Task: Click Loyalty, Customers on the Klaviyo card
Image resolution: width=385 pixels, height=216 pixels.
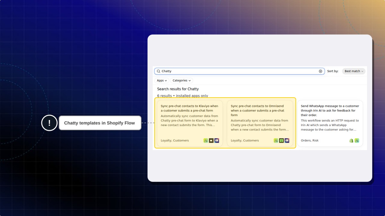Action: pos(175,140)
